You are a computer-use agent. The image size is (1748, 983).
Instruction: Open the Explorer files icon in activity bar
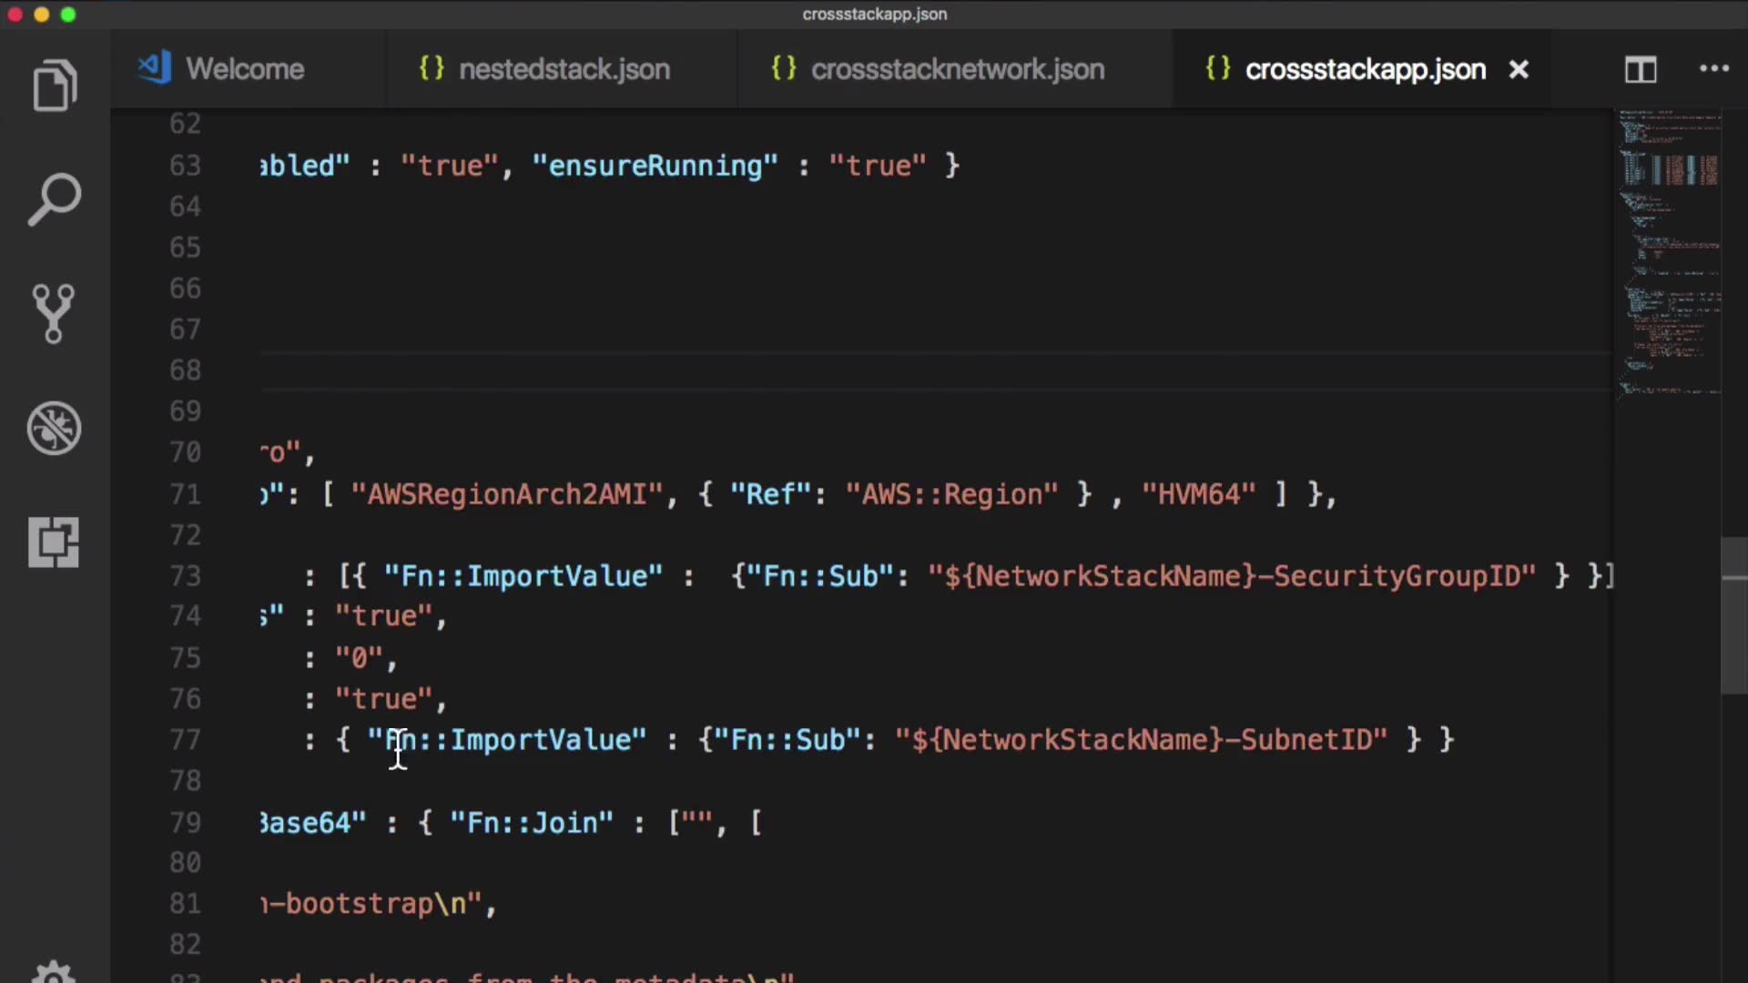tap(55, 86)
